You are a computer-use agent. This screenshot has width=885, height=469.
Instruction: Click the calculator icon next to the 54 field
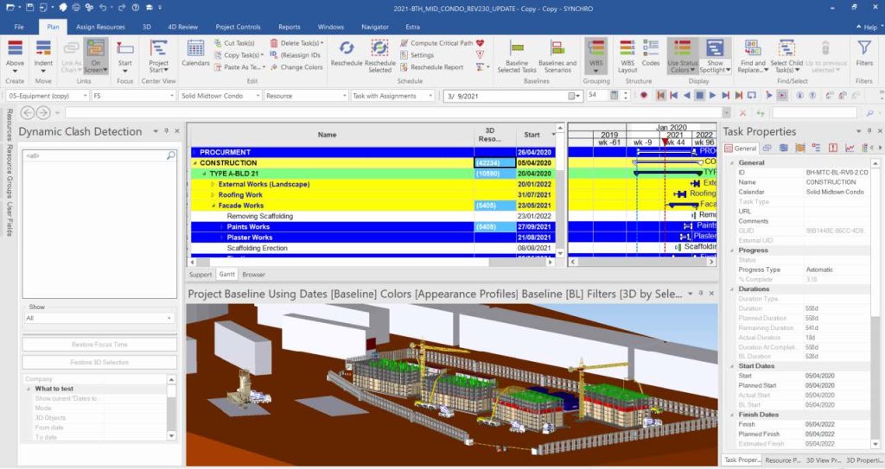click(614, 95)
